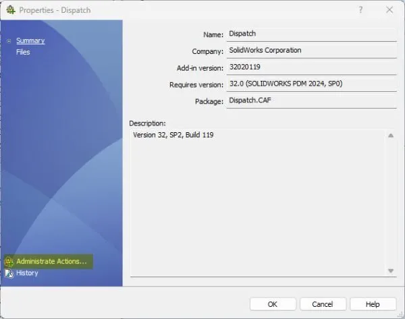Image resolution: width=405 pixels, height=319 pixels.
Task: Click the Administrate Actions gear icon
Action: [x=9, y=262]
